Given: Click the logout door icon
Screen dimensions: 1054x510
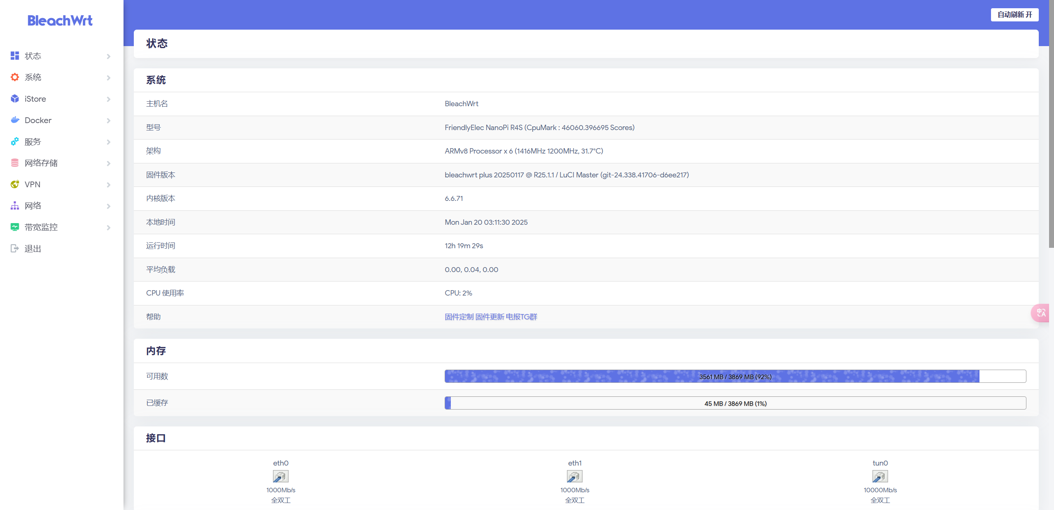Looking at the screenshot, I should pyautogui.click(x=15, y=248).
